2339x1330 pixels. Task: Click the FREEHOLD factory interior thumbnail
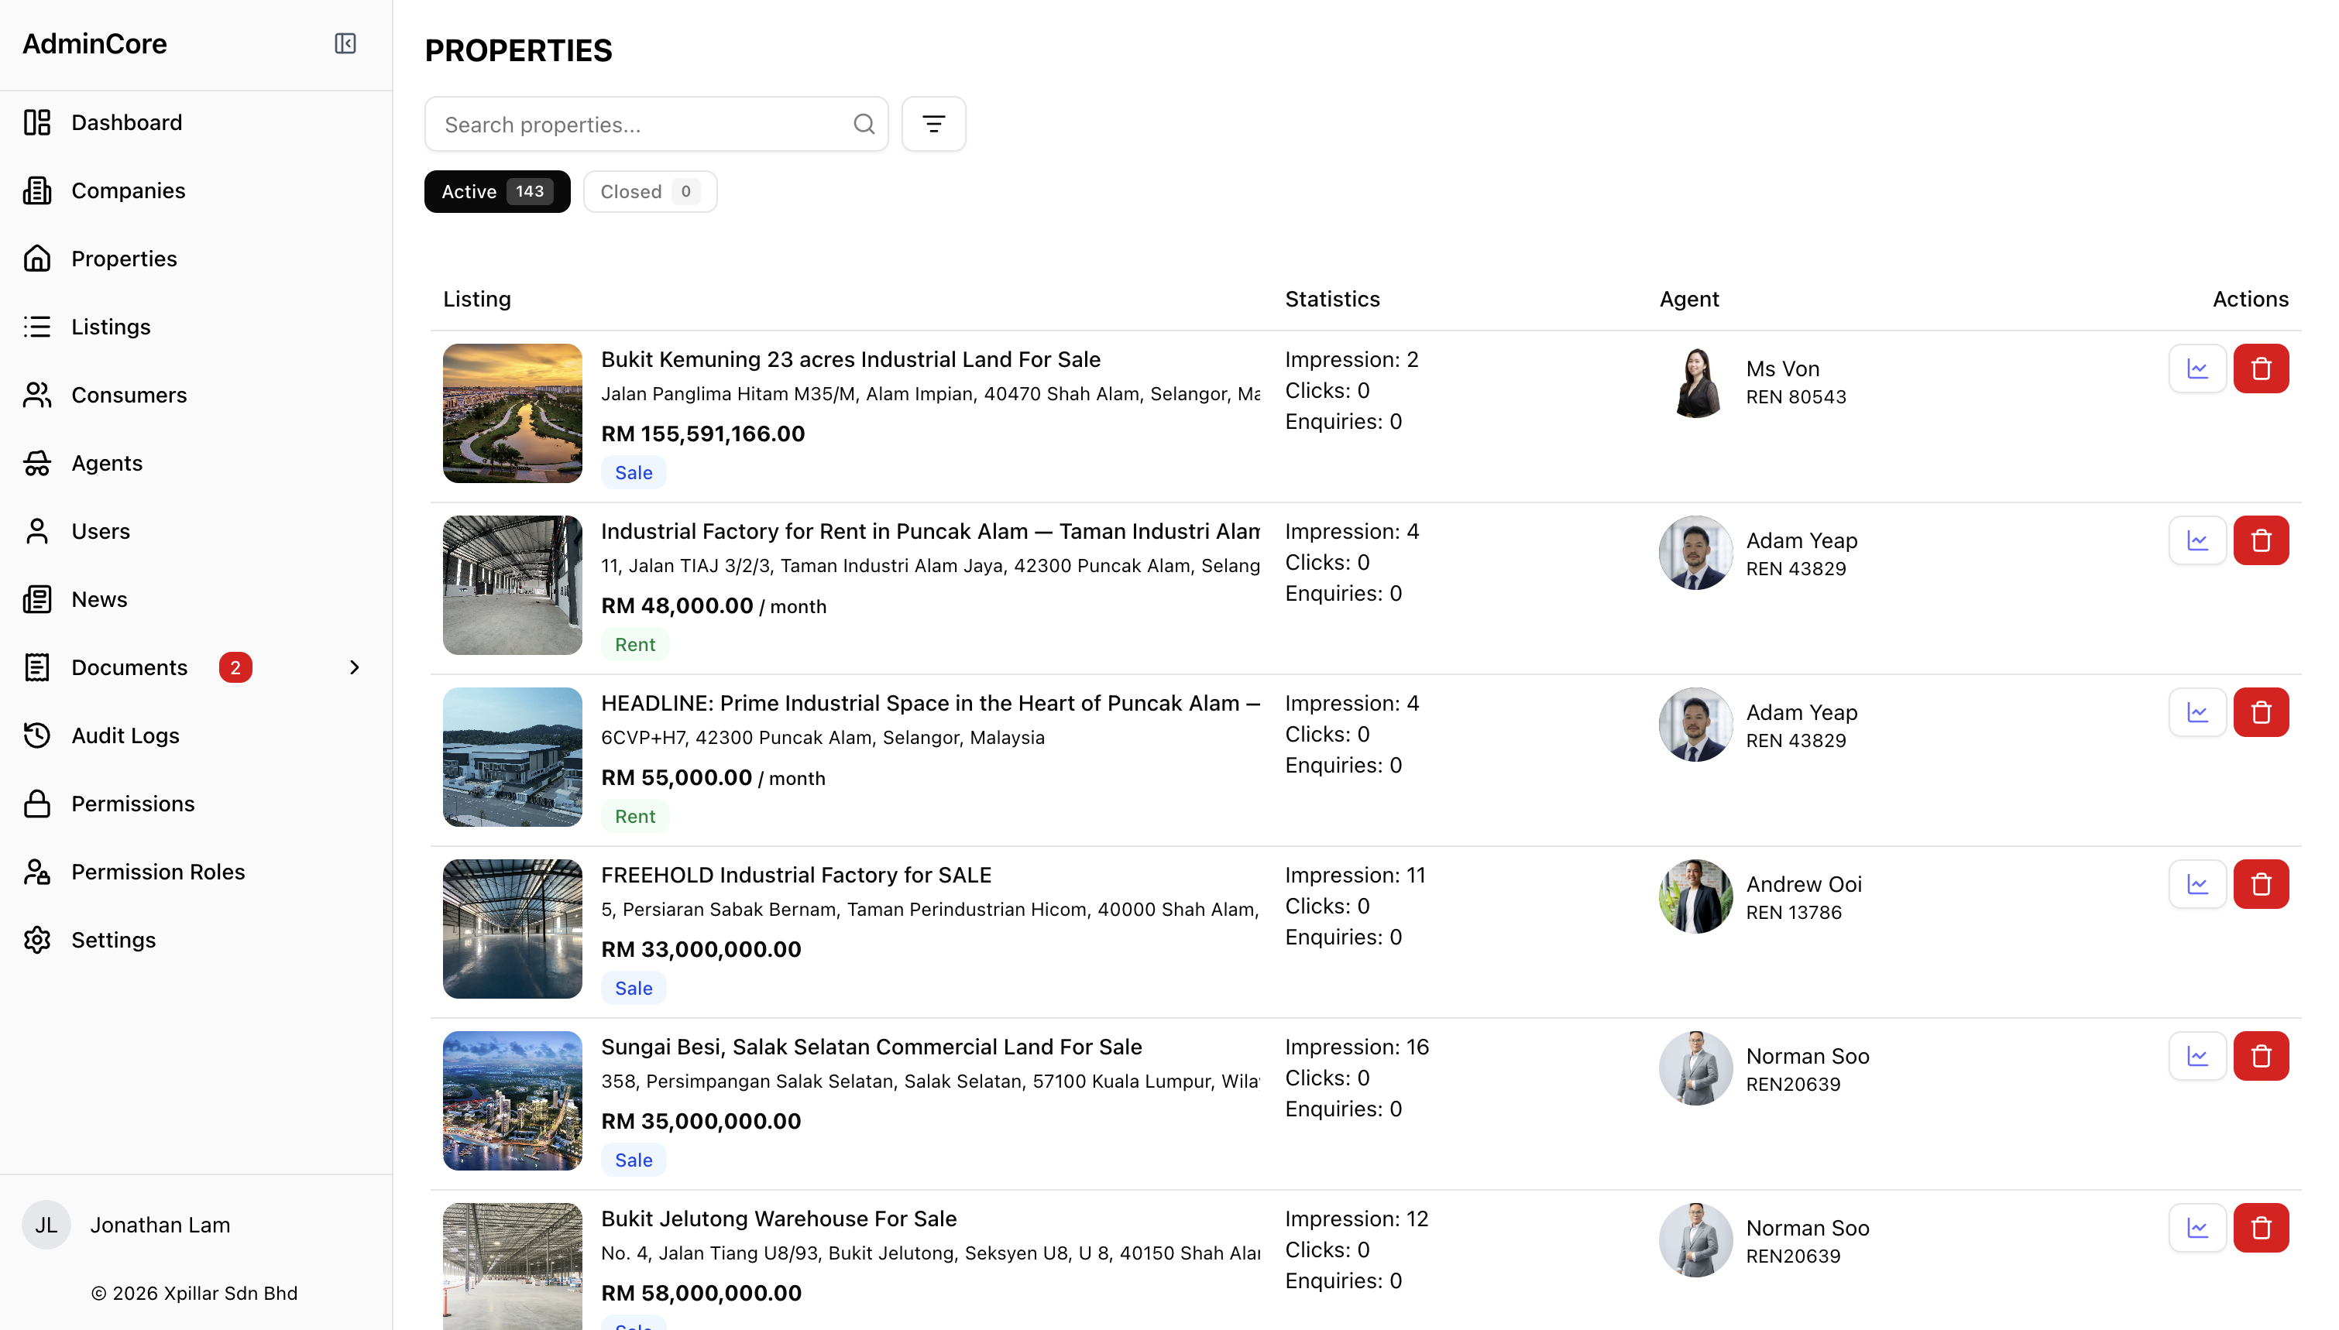click(x=513, y=928)
